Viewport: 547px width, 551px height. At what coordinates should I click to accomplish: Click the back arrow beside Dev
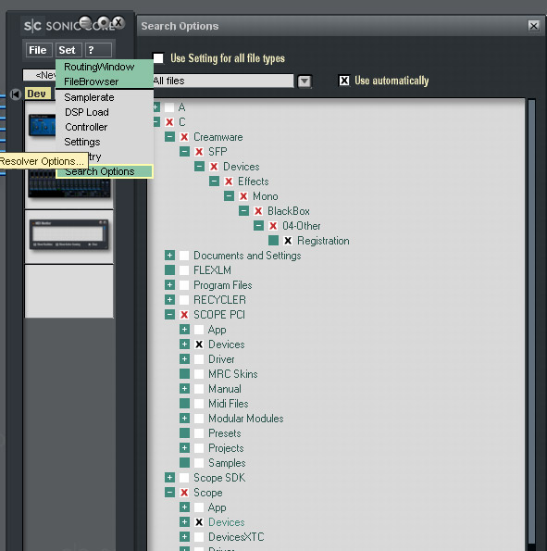pos(16,94)
